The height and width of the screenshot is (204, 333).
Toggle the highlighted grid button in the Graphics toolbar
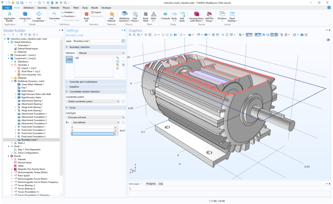click(x=276, y=35)
